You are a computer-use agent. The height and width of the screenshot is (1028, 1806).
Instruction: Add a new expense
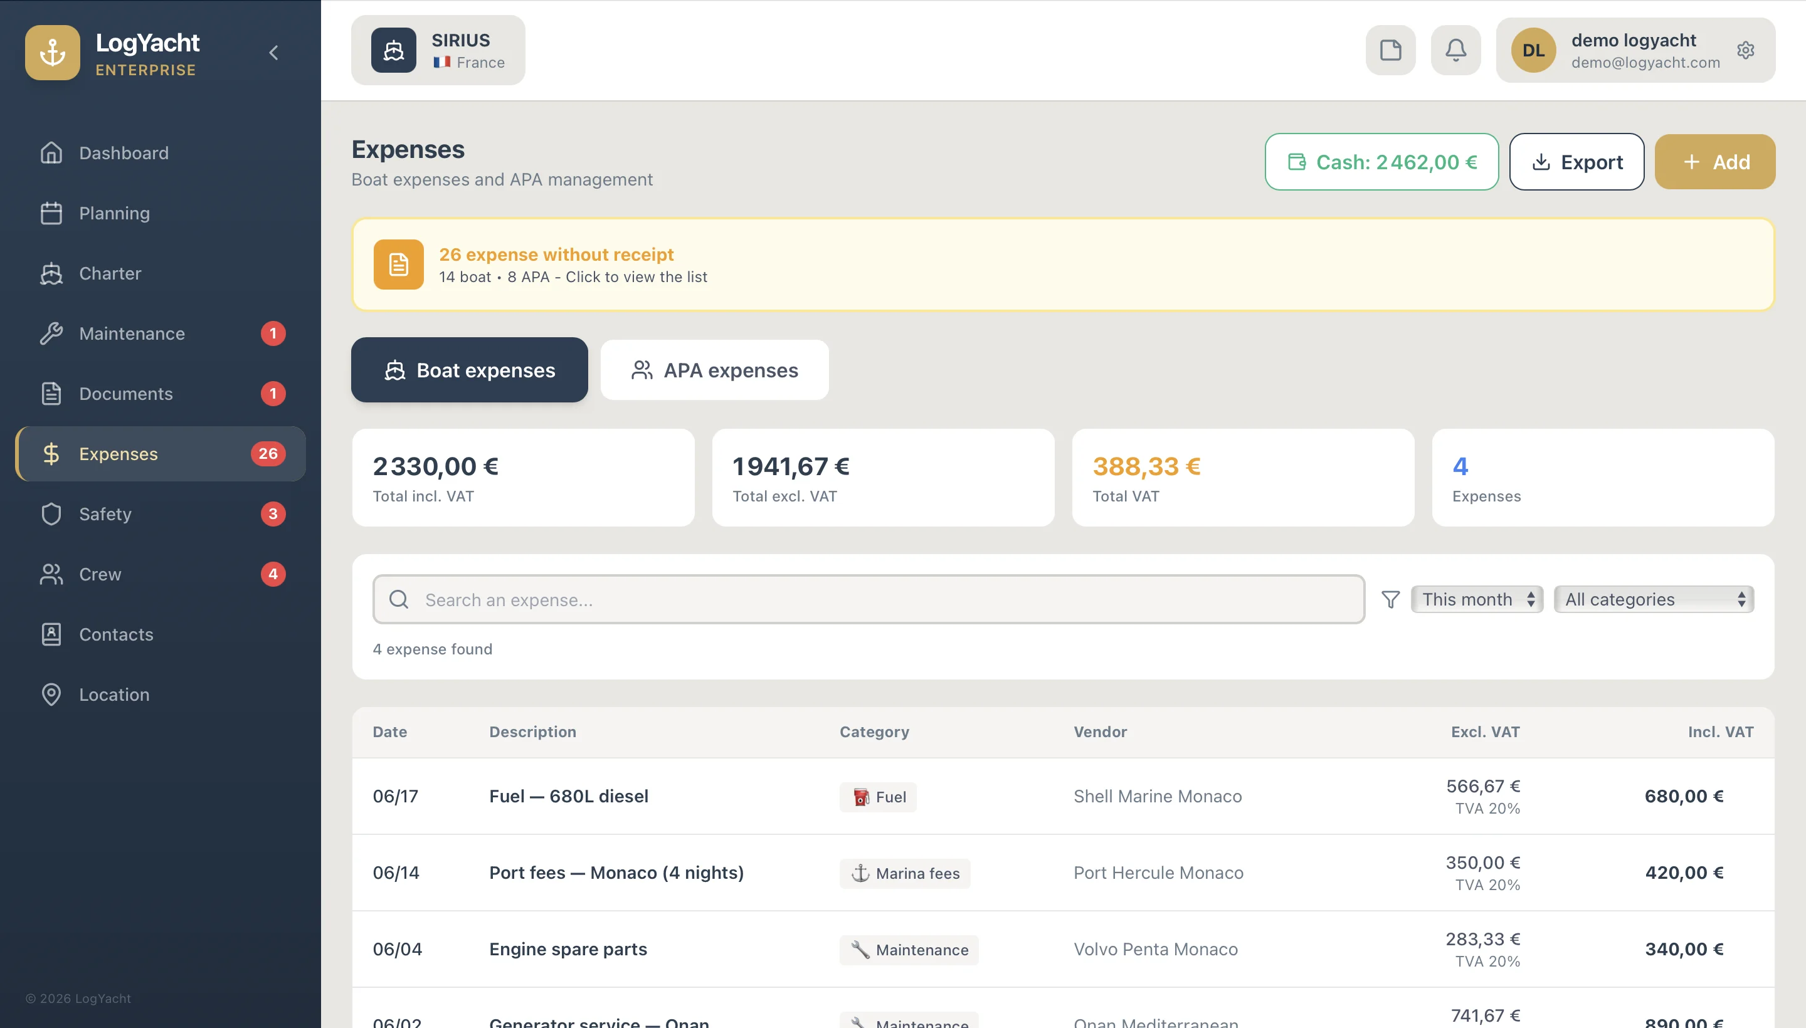coord(1715,162)
